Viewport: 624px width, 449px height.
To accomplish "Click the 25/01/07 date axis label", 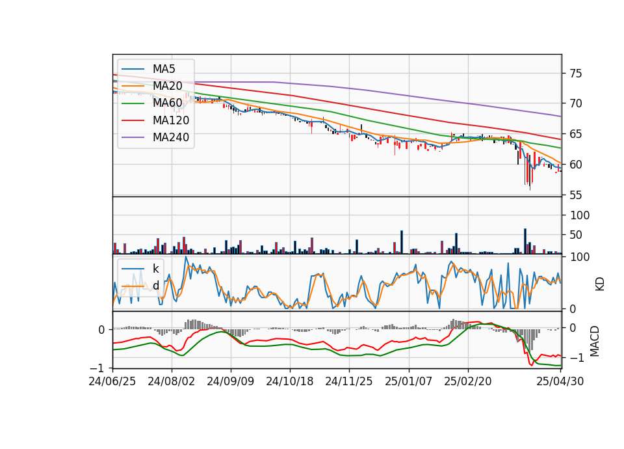I will (x=408, y=381).
